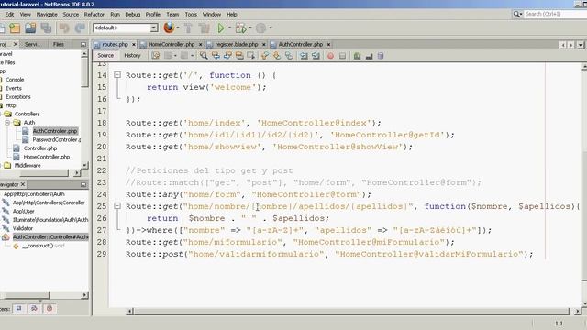Image resolution: width=587 pixels, height=330 pixels.
Task: Switch to HomeController.php editor tab
Action: tap(172, 44)
